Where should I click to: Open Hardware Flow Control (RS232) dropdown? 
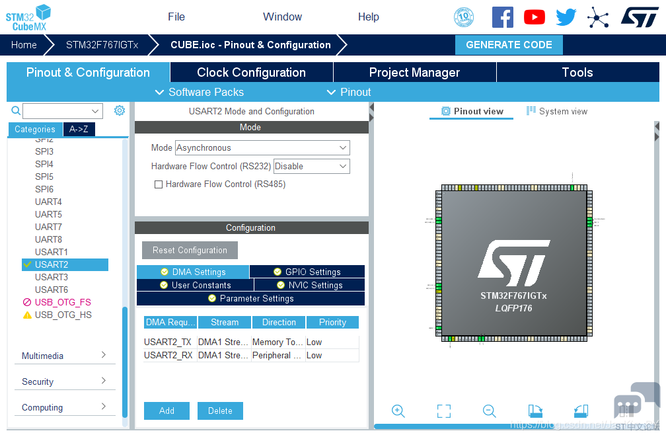[x=312, y=166]
